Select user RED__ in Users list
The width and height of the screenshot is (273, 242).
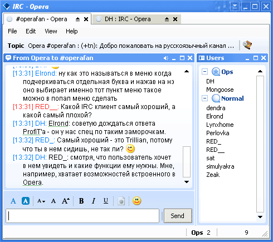tap(216, 150)
